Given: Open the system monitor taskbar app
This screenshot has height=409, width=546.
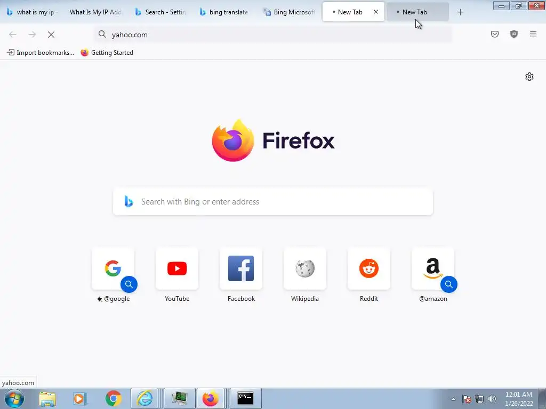Looking at the screenshot, I should (179, 398).
